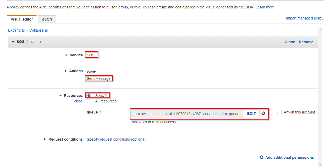This screenshot has width=333, height=168.
Task: Click Add ARN to restrict access
Action: pyautogui.click(x=139, y=122)
